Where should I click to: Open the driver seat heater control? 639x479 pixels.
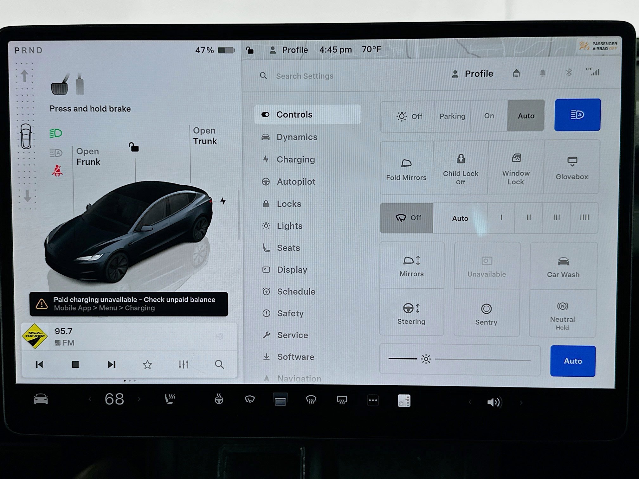coord(170,400)
